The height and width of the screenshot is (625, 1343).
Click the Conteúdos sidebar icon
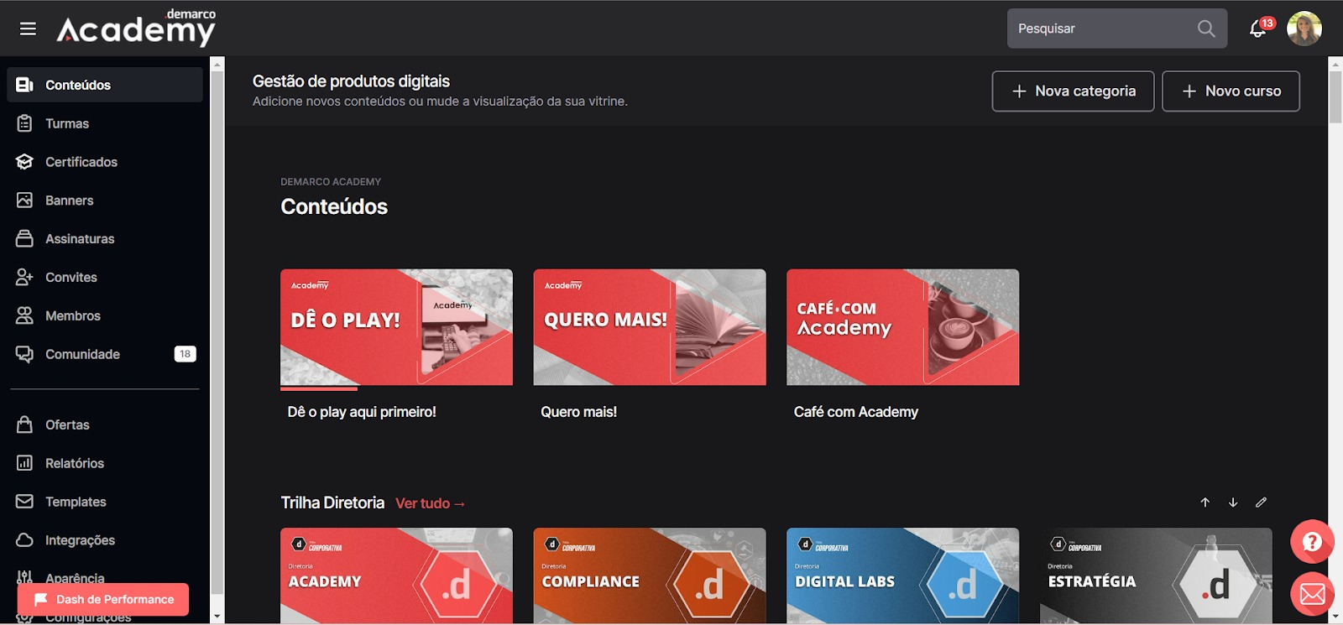[x=24, y=85]
